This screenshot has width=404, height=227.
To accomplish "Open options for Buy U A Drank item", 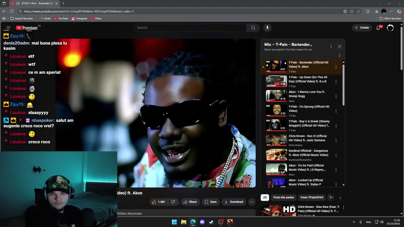I will tap(336, 126).
